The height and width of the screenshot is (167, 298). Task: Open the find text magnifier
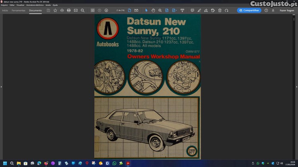[83, 10]
